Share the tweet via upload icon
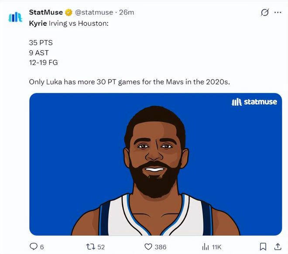 click(278, 247)
